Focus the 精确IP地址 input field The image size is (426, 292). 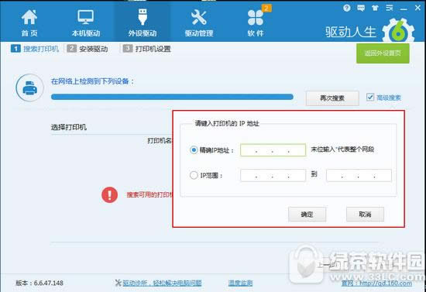[273, 150]
